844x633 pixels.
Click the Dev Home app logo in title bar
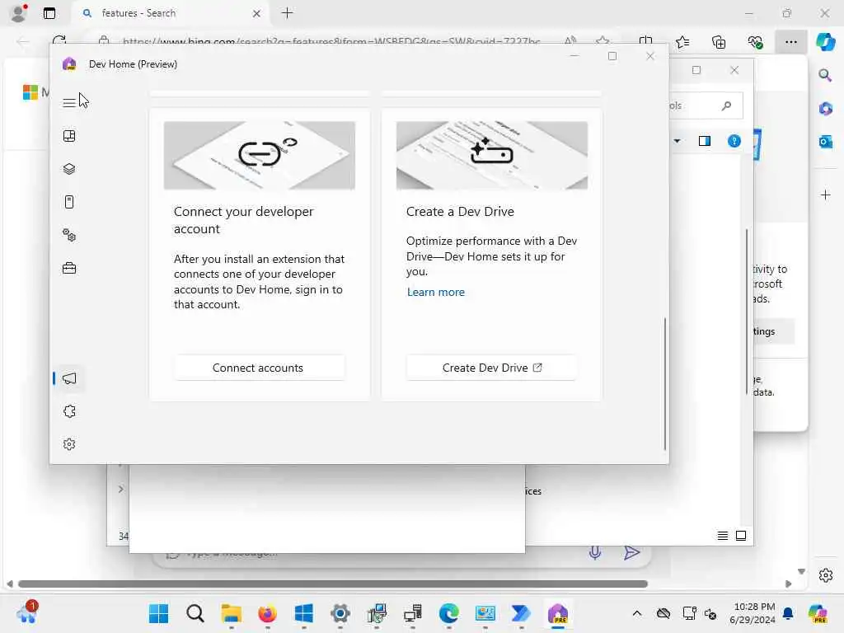[69, 64]
